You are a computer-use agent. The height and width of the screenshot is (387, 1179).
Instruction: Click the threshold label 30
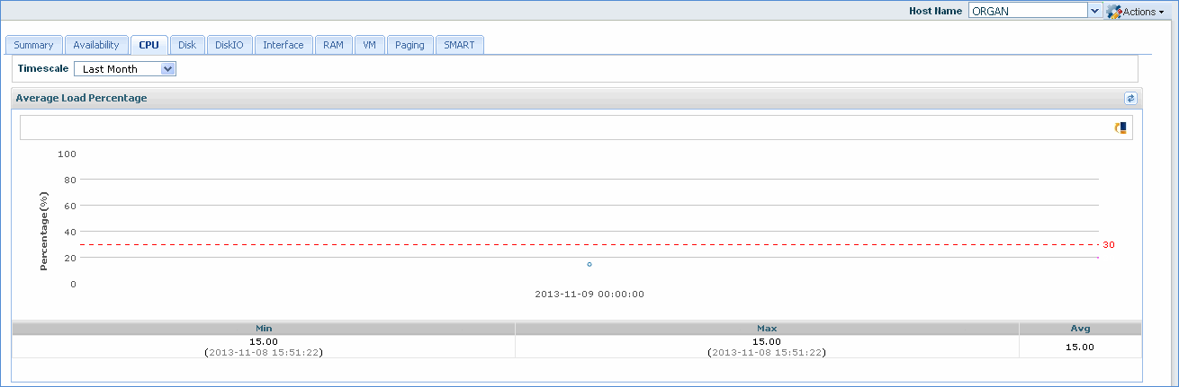pyautogui.click(x=1109, y=244)
